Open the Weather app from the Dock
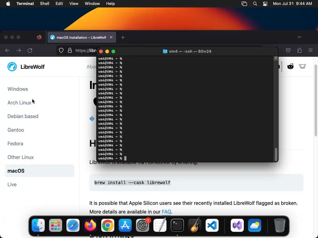 coord(255,225)
